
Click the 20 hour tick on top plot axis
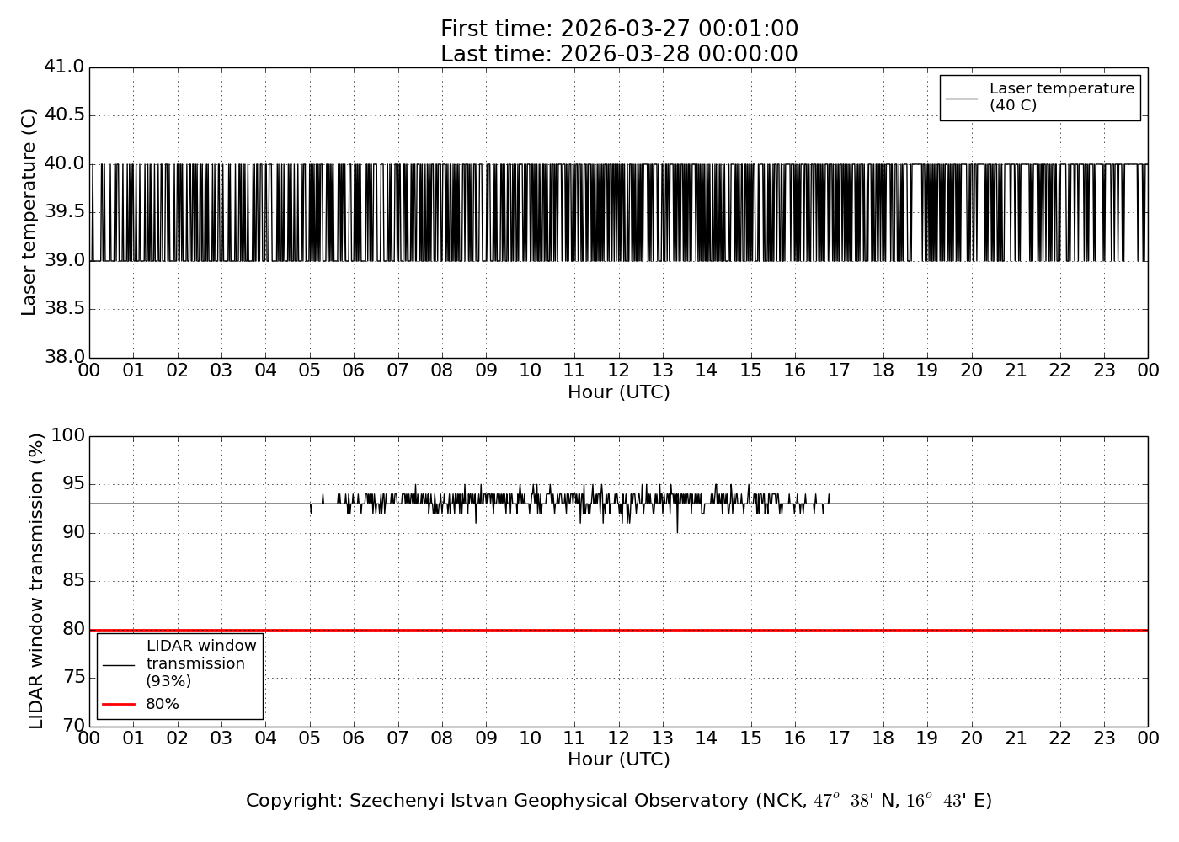tap(972, 370)
